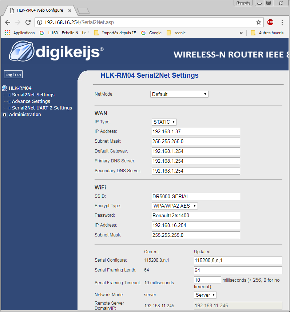Screen dimensions: 290x312
Task: Show more bookmarks with the chevron
Action: point(241,33)
